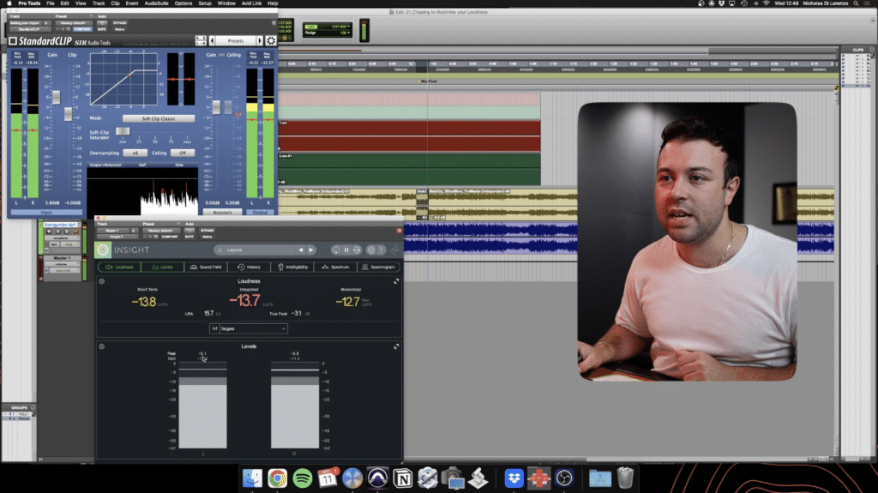Click the Input meter button in StandardCLIP
This screenshot has height=493, width=878.
coord(46,213)
